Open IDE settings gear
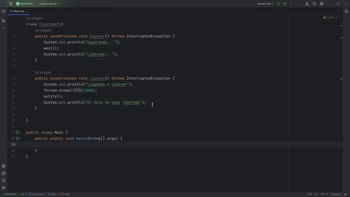This screenshot has width=350, height=197. pyautogui.click(x=322, y=4)
